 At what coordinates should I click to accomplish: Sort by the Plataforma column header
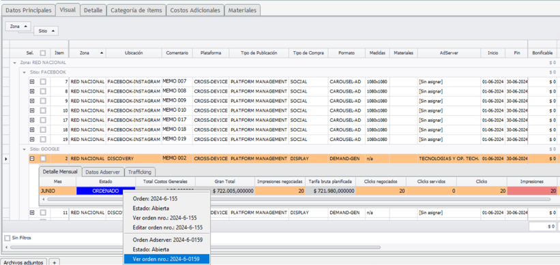210,52
